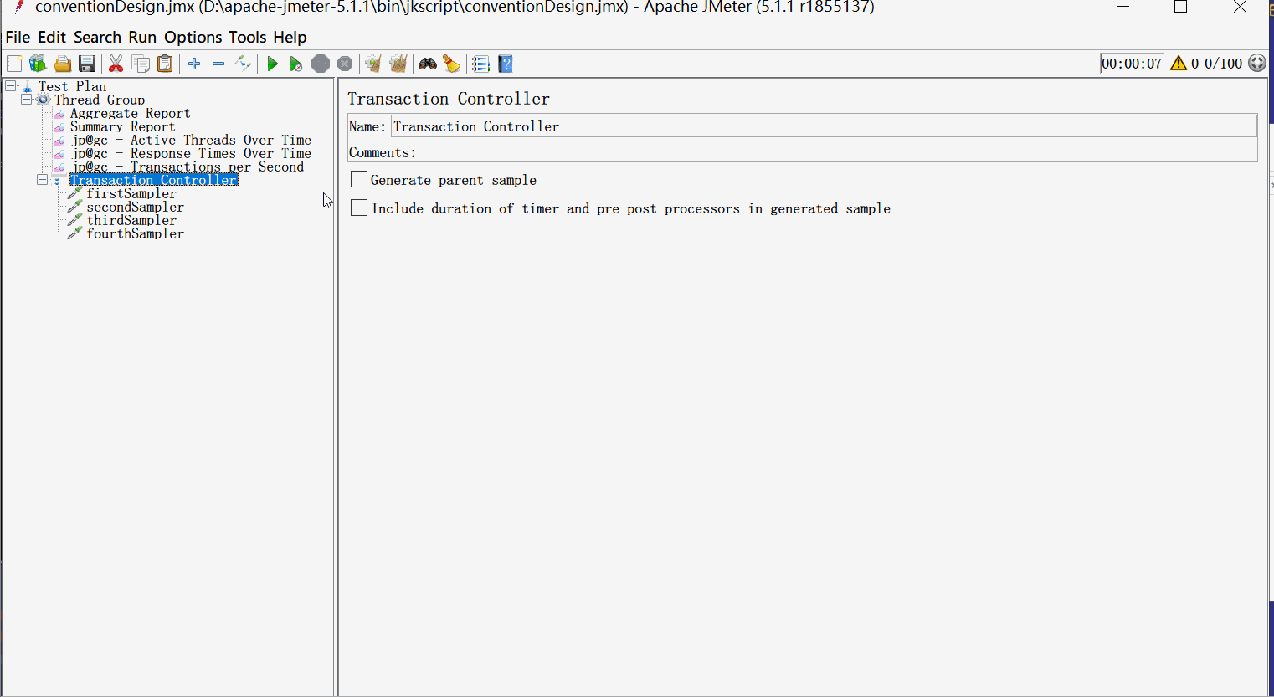Open the Options menu
Screen dimensions: 1274x697
(x=193, y=37)
